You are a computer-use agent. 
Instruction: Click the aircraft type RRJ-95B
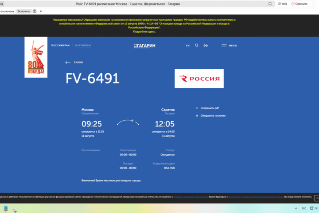coord(169,168)
